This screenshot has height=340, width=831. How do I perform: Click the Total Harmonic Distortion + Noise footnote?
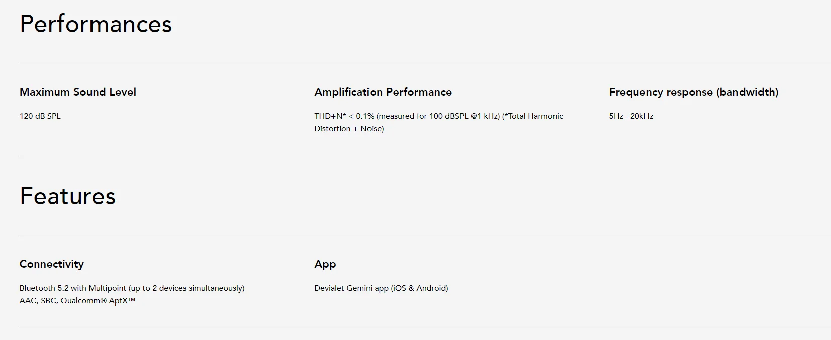pyautogui.click(x=438, y=122)
